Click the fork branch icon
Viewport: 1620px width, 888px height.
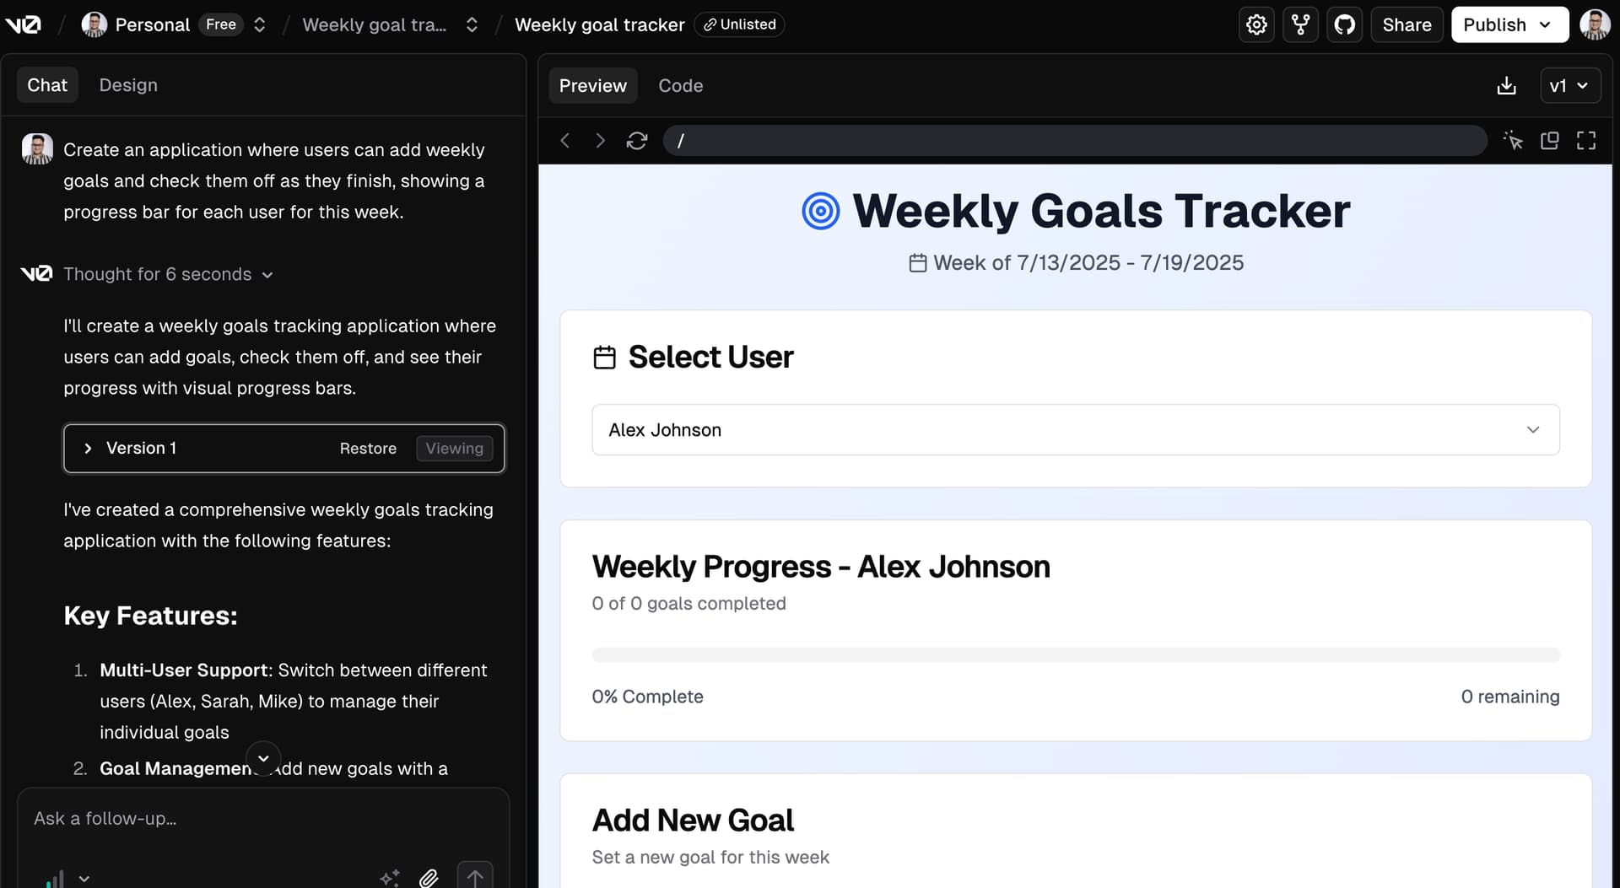click(x=1300, y=24)
